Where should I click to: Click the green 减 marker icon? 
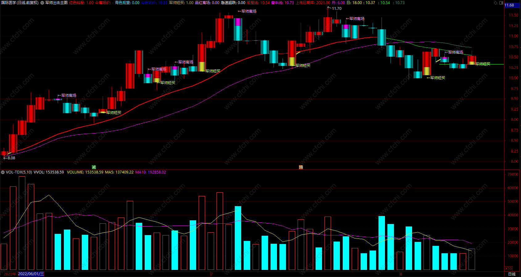(94, 167)
